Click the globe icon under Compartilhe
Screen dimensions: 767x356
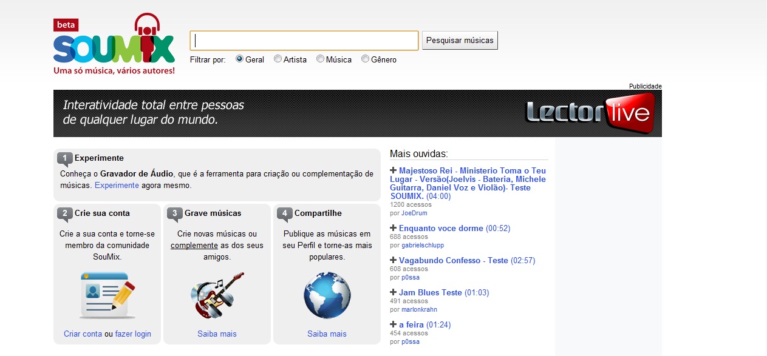pos(327,295)
